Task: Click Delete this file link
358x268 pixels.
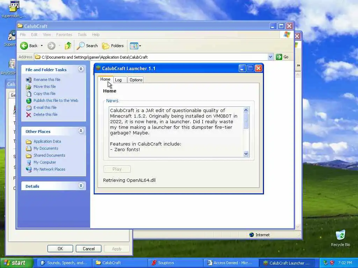Action: [45, 114]
